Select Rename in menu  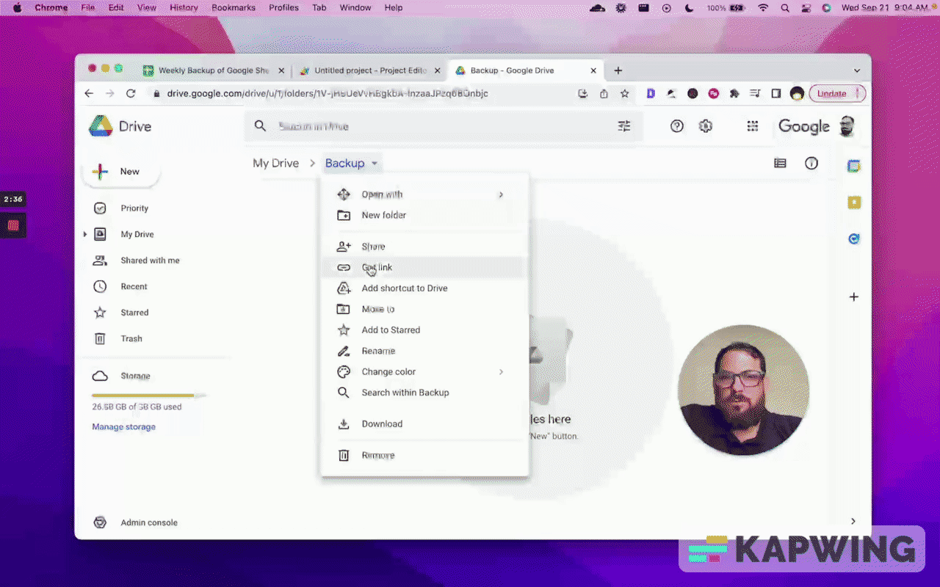point(424,351)
